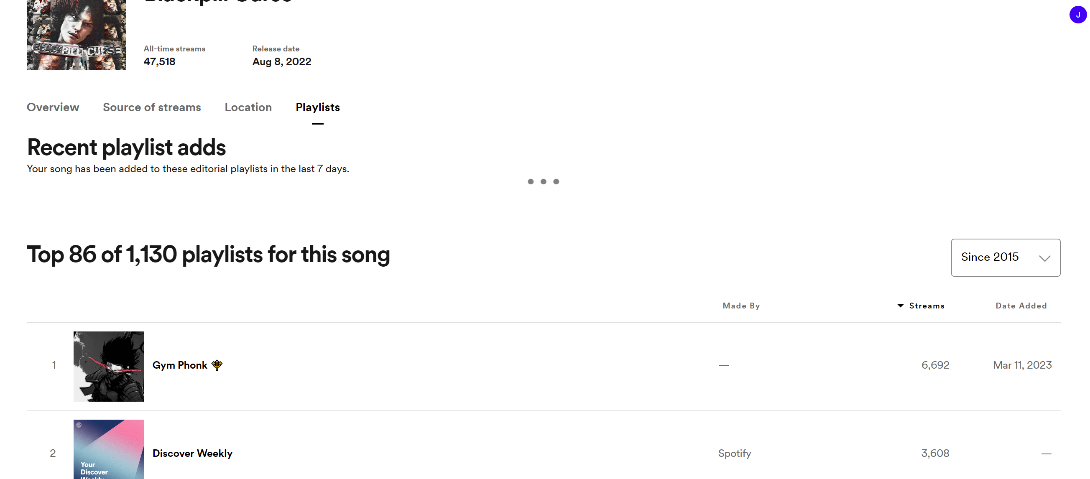Click the descending sort arrow beside Streams

coord(901,306)
